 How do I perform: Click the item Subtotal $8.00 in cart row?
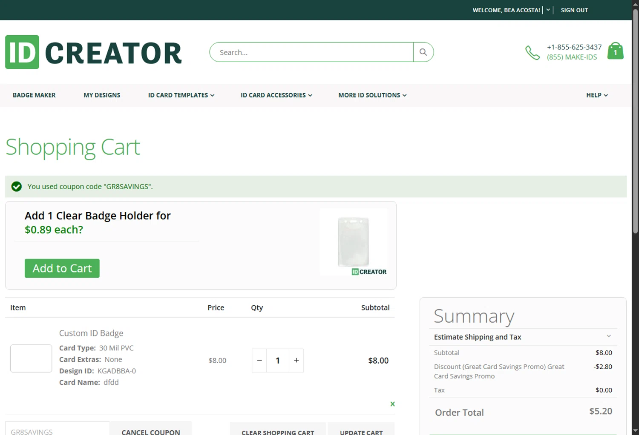[378, 361]
